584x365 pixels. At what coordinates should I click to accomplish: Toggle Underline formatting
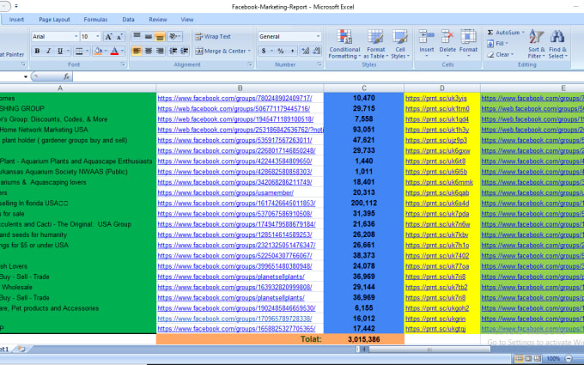coord(60,51)
